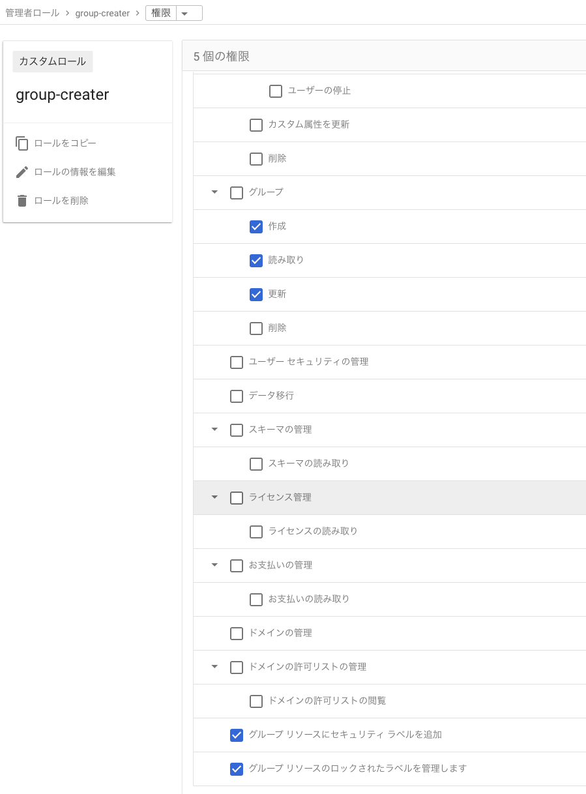The height and width of the screenshot is (794, 586).
Task: Click ロールを削除 action
Action: [x=61, y=201]
